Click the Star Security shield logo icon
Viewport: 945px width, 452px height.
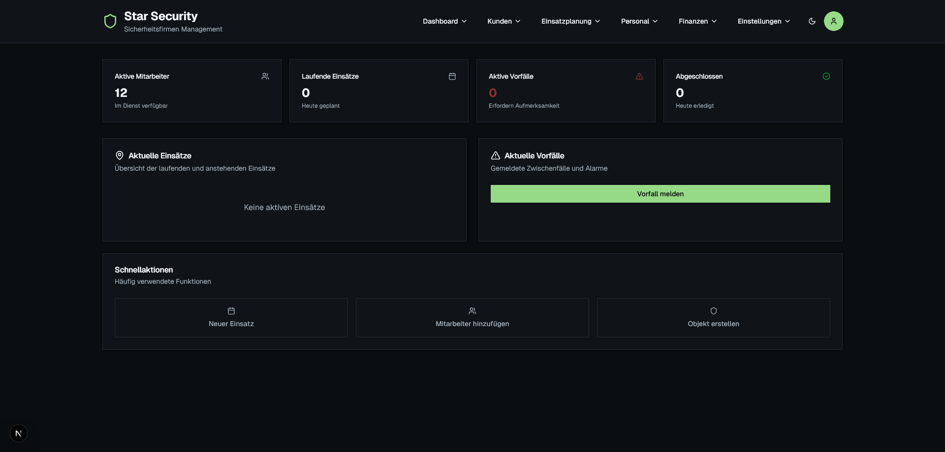[x=110, y=21]
